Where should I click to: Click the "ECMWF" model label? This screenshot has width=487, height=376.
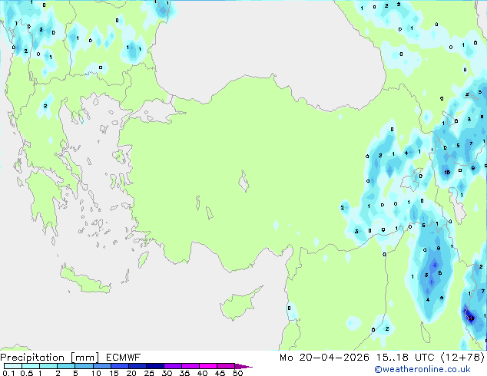coord(124,358)
